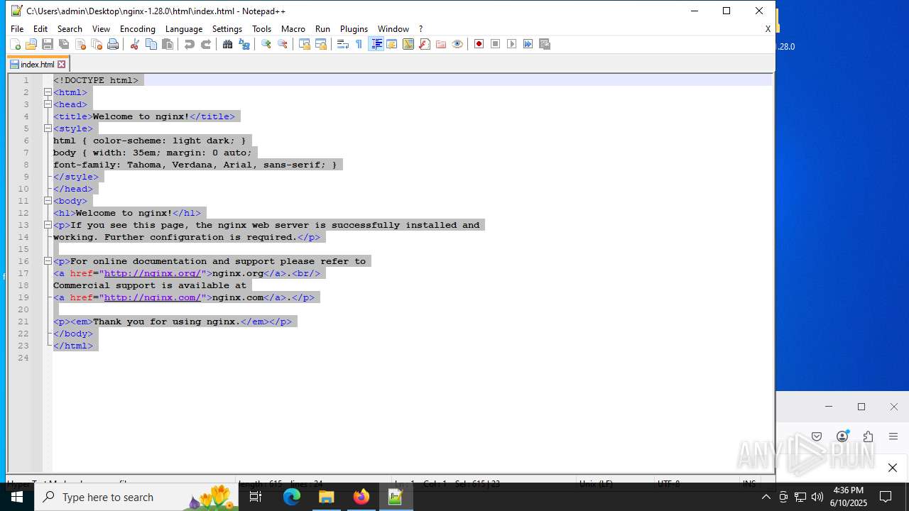Toggle synchronized vertical scrolling
909x511 pixels.
coord(304,44)
